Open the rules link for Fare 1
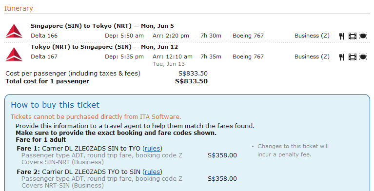The width and height of the screenshot is (374, 191). [x=152, y=148]
